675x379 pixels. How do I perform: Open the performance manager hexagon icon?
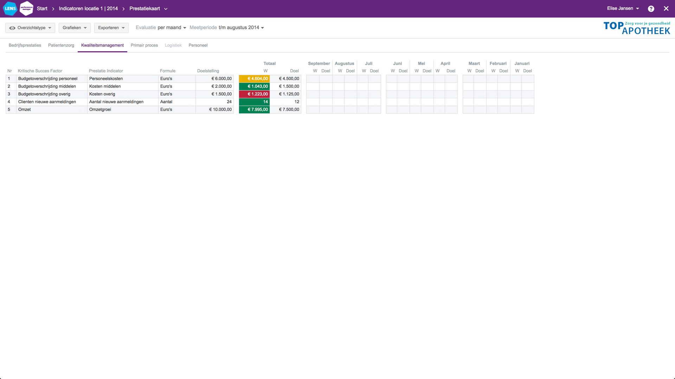[27, 8]
